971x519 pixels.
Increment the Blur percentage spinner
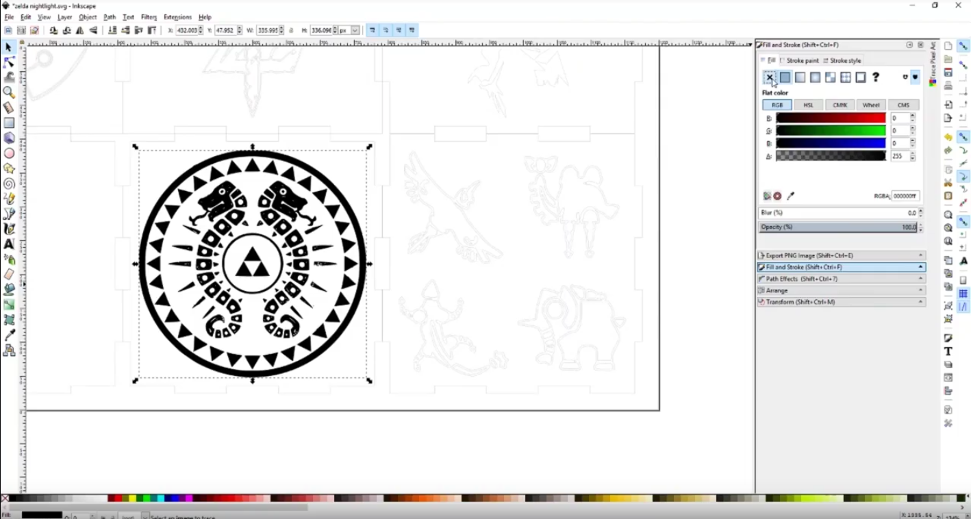click(920, 211)
